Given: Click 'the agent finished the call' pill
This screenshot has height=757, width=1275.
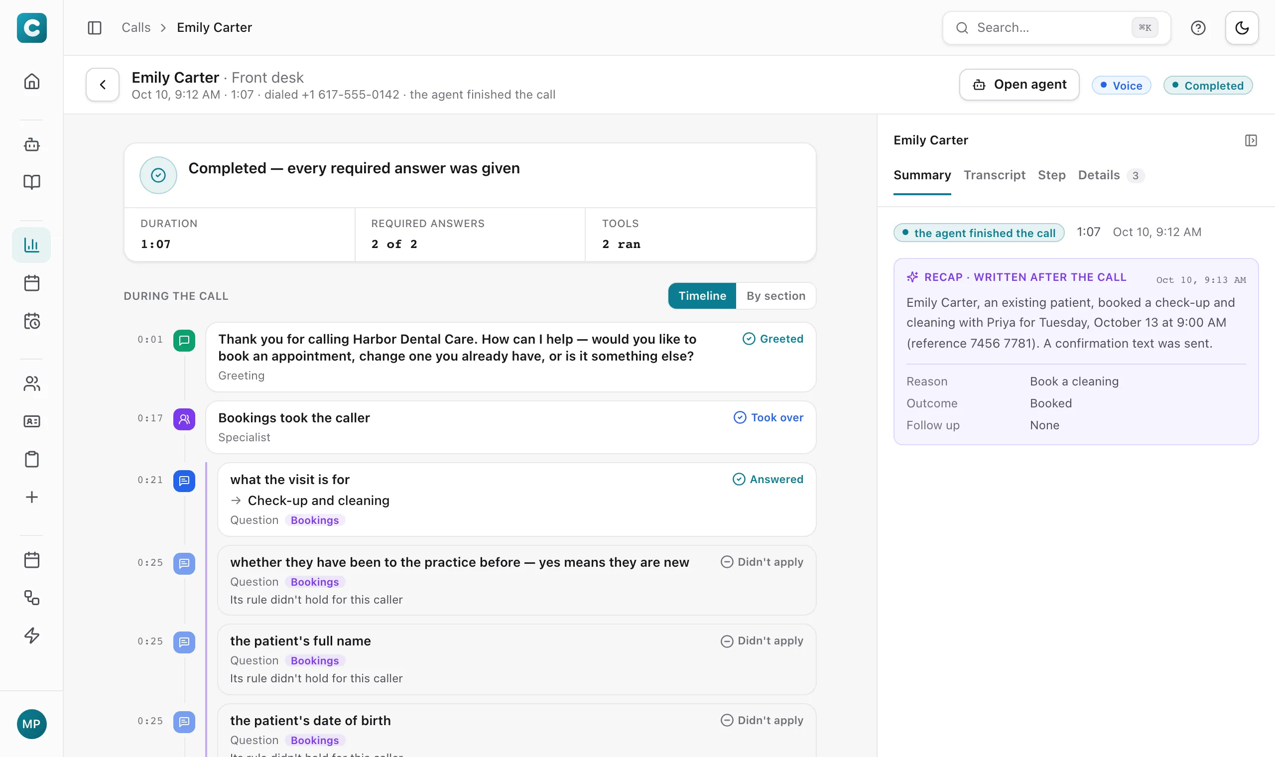Looking at the screenshot, I should pyautogui.click(x=979, y=233).
